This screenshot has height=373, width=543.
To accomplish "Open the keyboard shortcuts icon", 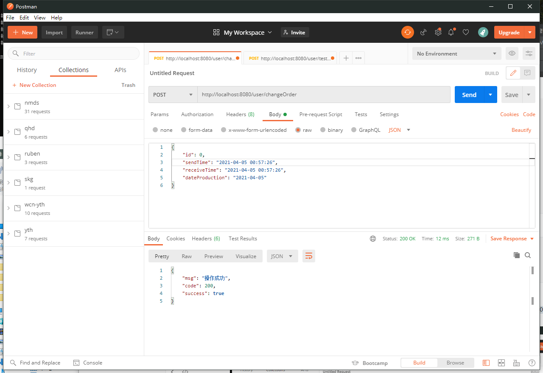I will (517, 363).
